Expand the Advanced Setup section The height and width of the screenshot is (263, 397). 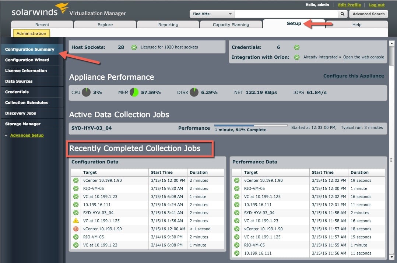point(27,136)
